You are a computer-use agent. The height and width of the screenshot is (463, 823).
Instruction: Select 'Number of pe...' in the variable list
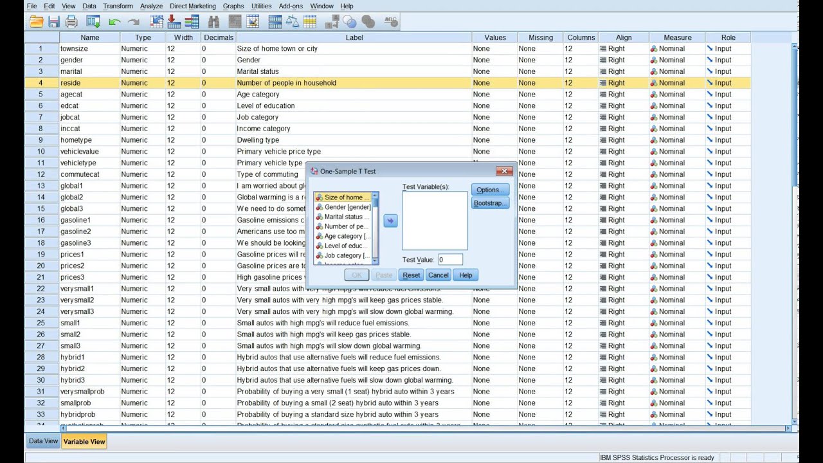[343, 226]
